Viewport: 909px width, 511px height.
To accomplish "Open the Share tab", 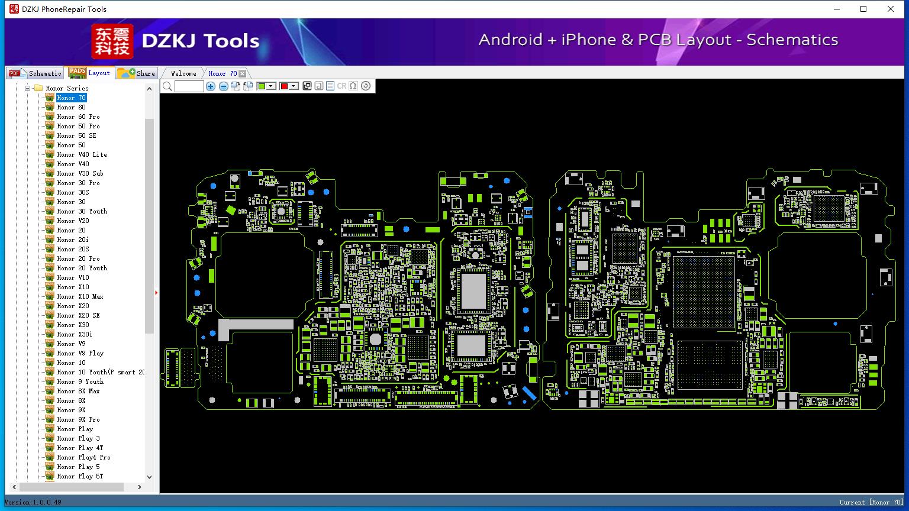I will 136,73.
